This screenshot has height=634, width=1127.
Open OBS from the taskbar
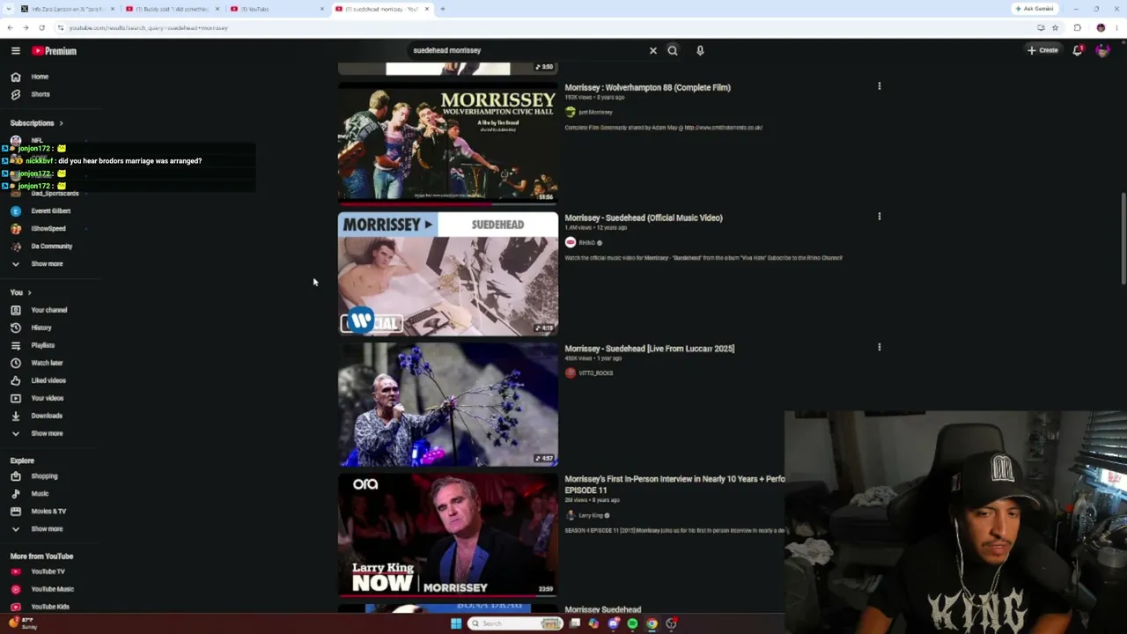pyautogui.click(x=671, y=623)
